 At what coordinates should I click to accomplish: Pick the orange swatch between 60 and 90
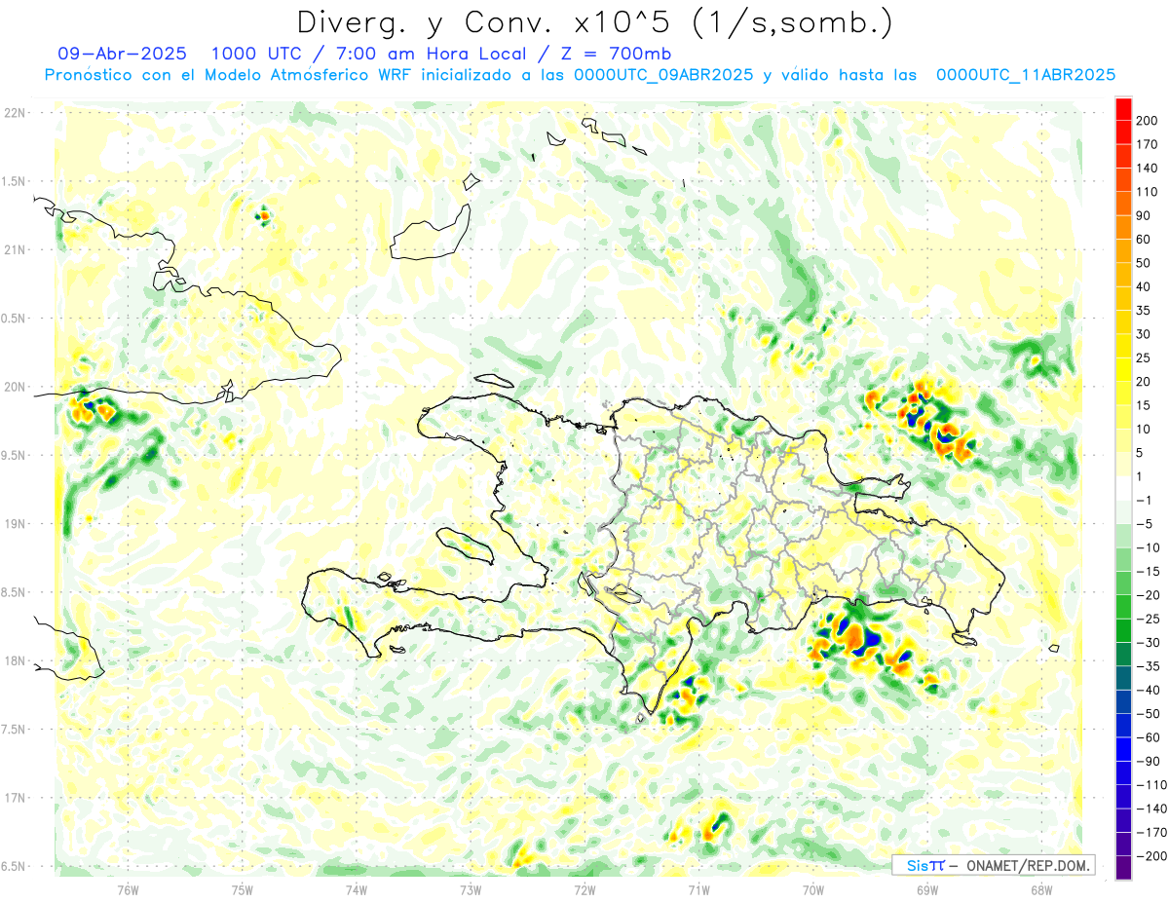[x=1123, y=227]
